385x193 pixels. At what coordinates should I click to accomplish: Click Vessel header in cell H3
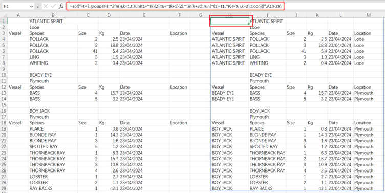(x=218, y=33)
